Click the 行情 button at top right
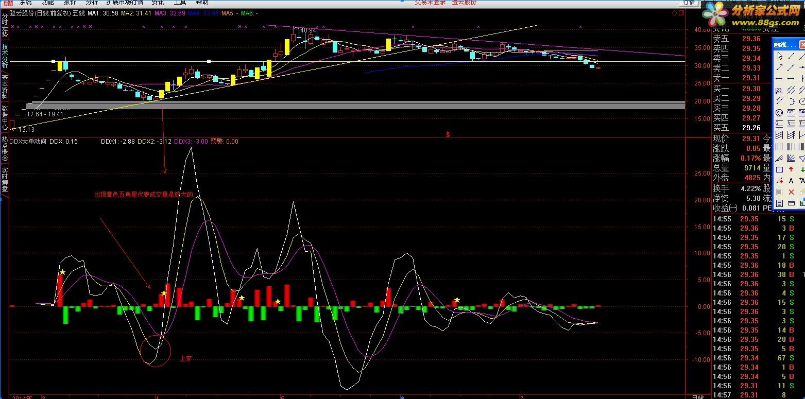This screenshot has width=805, height=399. point(689,3)
